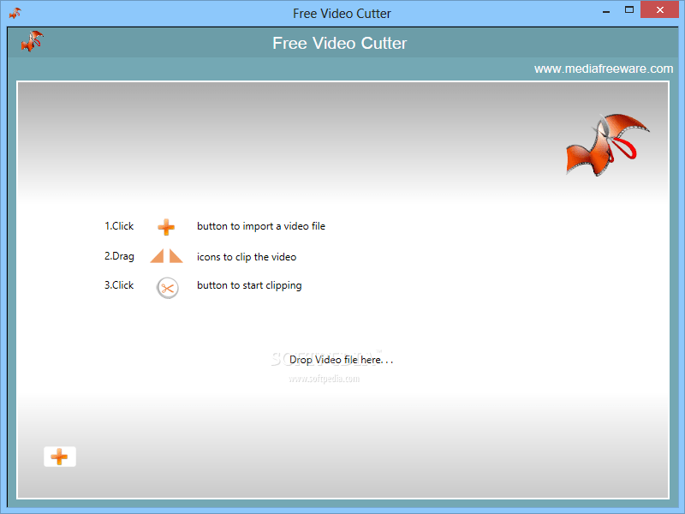
Task: Click the text 'button to import a video file'
Action: pos(261,226)
